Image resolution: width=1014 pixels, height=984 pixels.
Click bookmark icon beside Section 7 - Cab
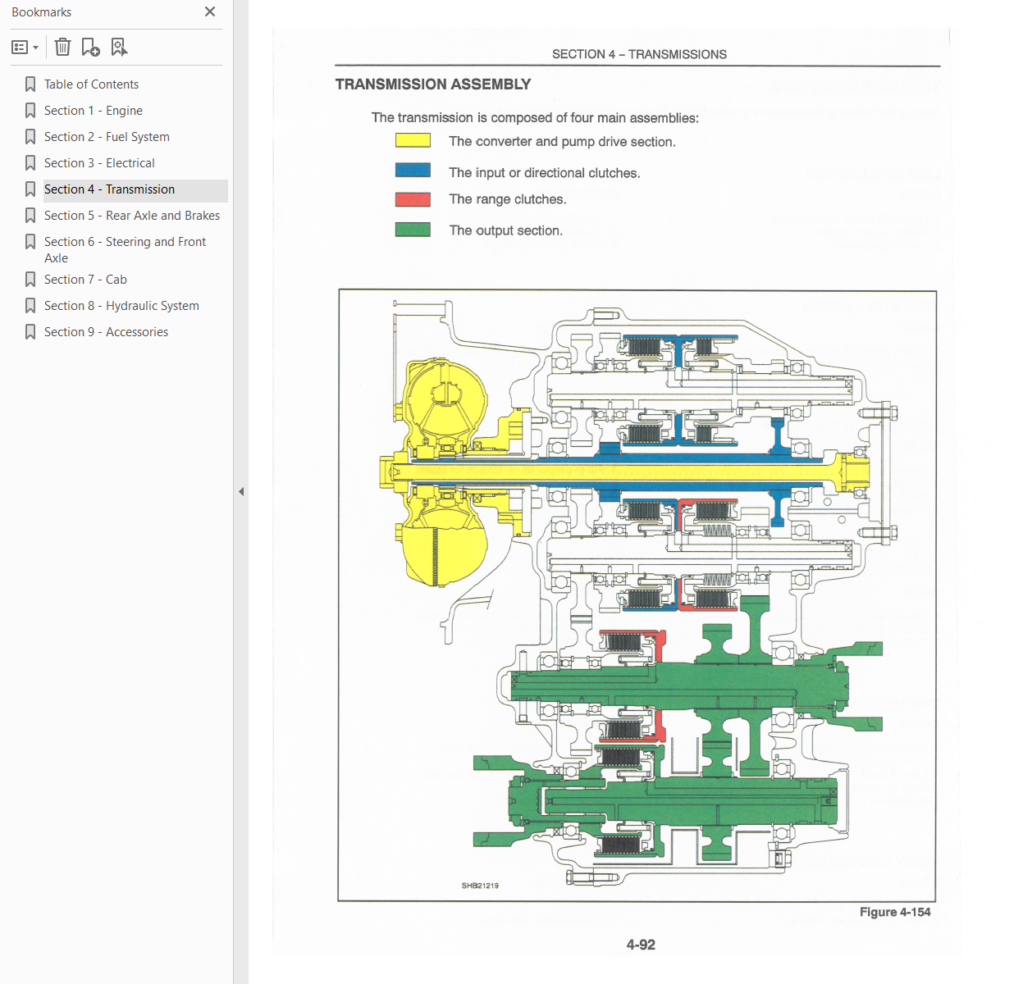coord(30,280)
